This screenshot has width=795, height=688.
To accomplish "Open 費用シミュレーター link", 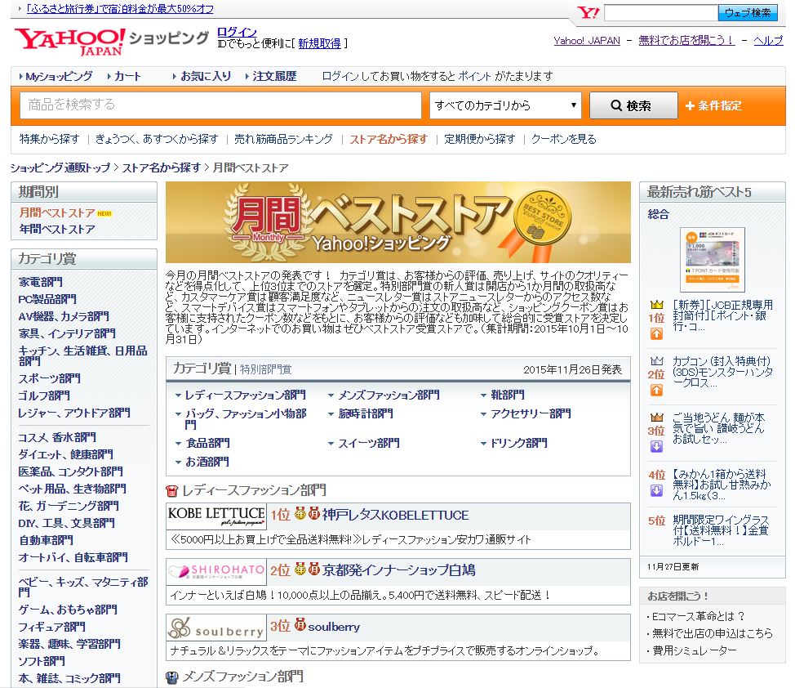I will point(694,651).
